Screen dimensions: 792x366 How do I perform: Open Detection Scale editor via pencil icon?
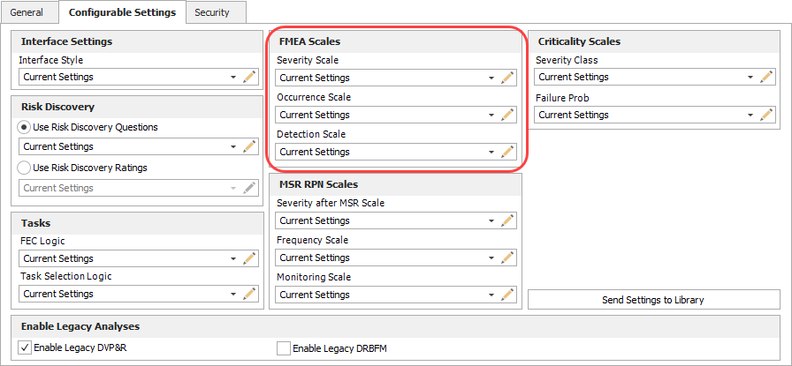(x=507, y=152)
